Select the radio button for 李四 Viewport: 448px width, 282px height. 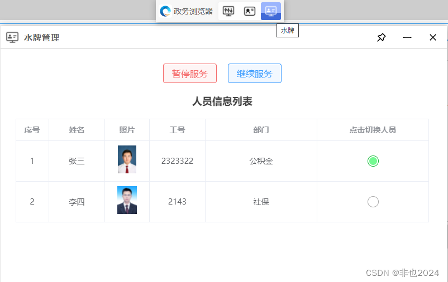pyautogui.click(x=373, y=202)
